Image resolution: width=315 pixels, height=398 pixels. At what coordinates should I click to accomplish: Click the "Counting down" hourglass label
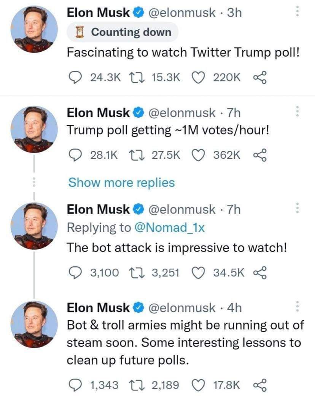tap(123, 32)
